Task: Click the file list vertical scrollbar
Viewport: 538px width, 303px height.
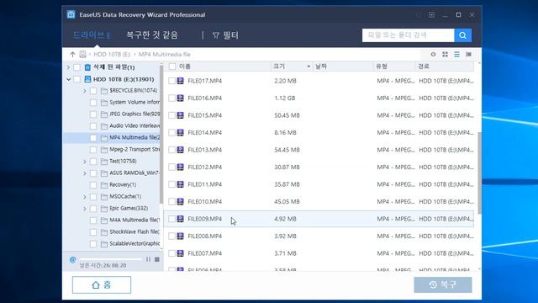Action: tap(479, 173)
